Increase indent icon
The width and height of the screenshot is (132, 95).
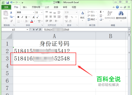pyautogui.click(x=51, y=21)
